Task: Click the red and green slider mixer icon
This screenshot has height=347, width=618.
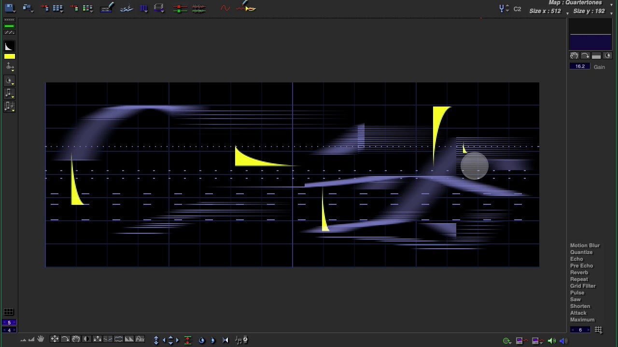Action: pos(180,9)
